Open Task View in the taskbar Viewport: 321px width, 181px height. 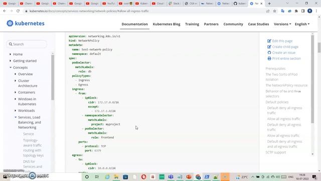[x=97, y=176]
